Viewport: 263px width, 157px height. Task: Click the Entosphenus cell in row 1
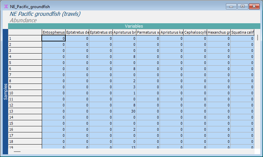pos(54,38)
